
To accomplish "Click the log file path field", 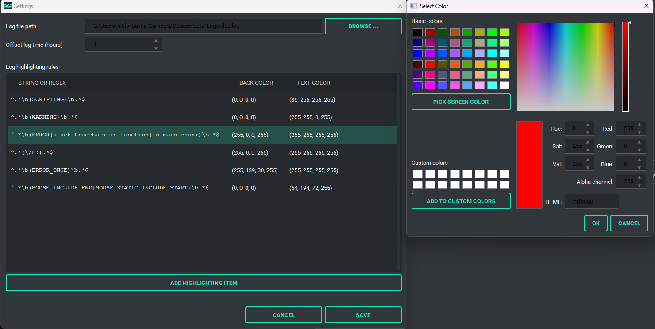I will (x=204, y=26).
